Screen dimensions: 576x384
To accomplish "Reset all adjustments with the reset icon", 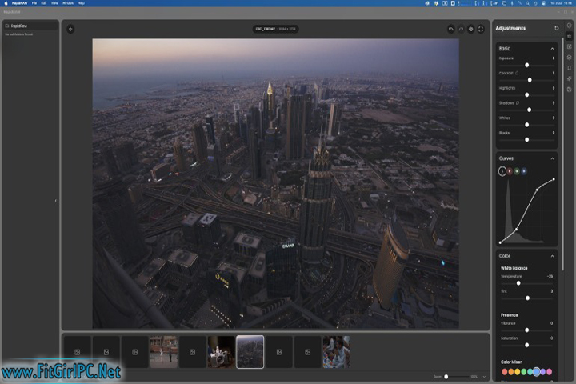I will 557,28.
